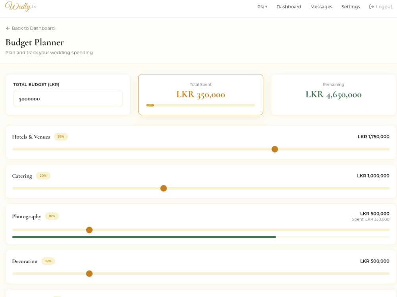Click the Wedly.lk logo
The width and height of the screenshot is (397, 297).
coord(20,6)
